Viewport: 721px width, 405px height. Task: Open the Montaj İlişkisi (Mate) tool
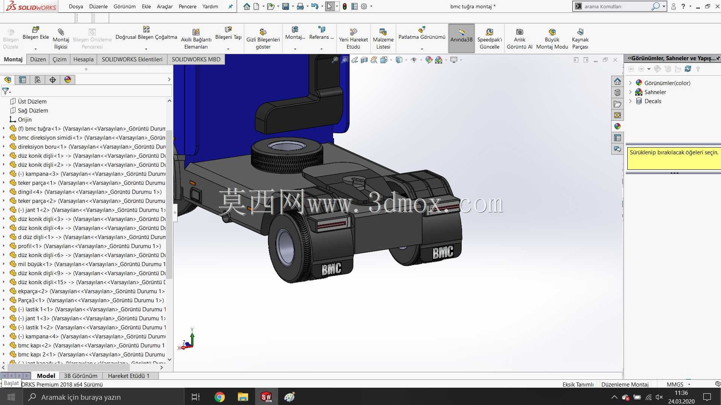pyautogui.click(x=61, y=38)
